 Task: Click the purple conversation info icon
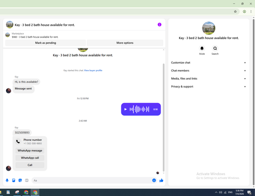[x=160, y=25]
